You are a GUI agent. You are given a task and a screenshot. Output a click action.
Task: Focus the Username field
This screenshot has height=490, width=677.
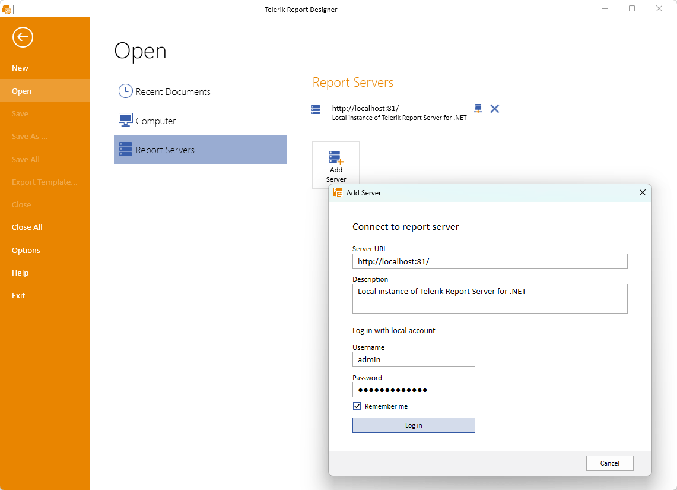[414, 359]
